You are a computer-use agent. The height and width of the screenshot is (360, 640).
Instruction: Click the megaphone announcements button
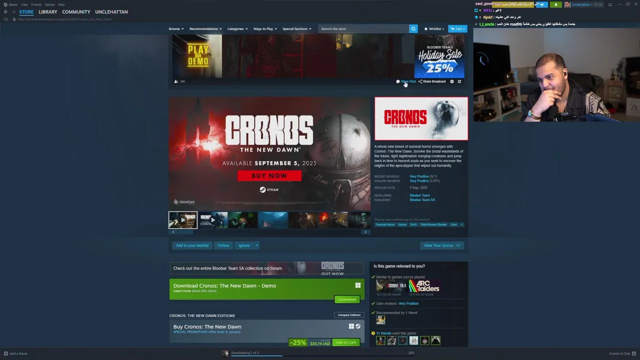coord(541,4)
